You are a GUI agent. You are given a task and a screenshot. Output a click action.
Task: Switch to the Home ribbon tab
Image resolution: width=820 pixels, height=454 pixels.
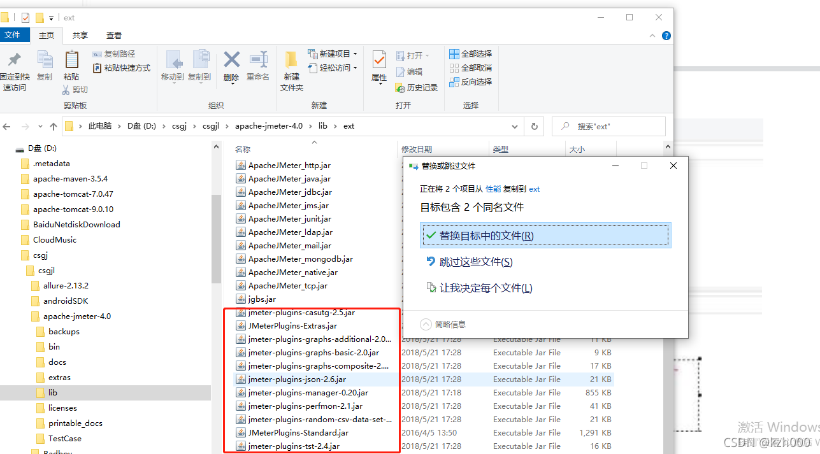[x=47, y=36]
